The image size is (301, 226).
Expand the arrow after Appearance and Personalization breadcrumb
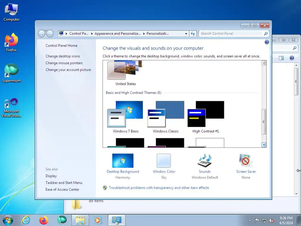[144, 34]
